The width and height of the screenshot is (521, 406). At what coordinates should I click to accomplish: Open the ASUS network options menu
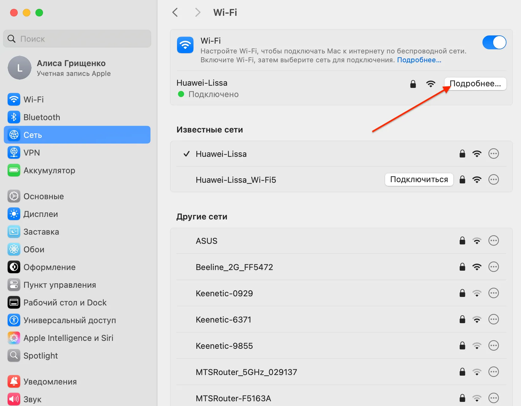(x=493, y=241)
